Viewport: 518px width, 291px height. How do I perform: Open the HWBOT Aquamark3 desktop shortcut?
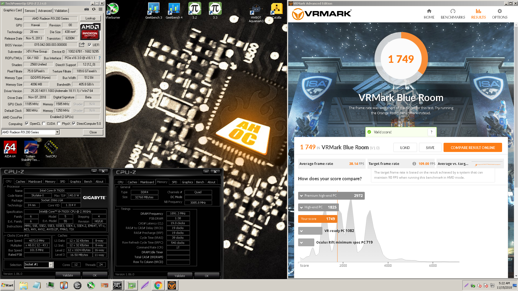point(256,13)
